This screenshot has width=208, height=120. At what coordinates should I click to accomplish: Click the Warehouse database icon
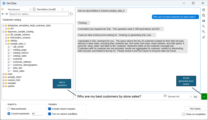(x=2, y=9)
